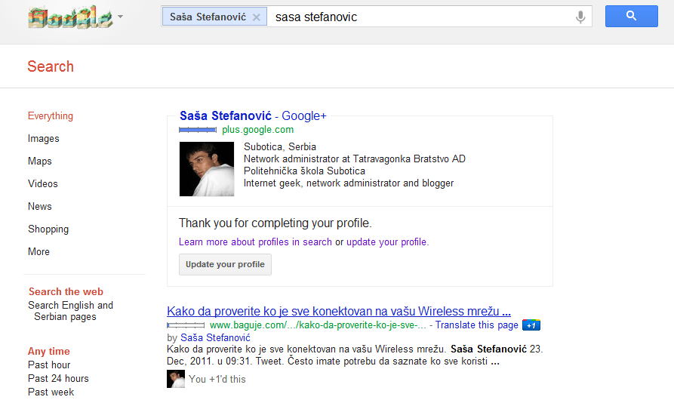Toggle the +1 badge on baguje result

(x=531, y=325)
